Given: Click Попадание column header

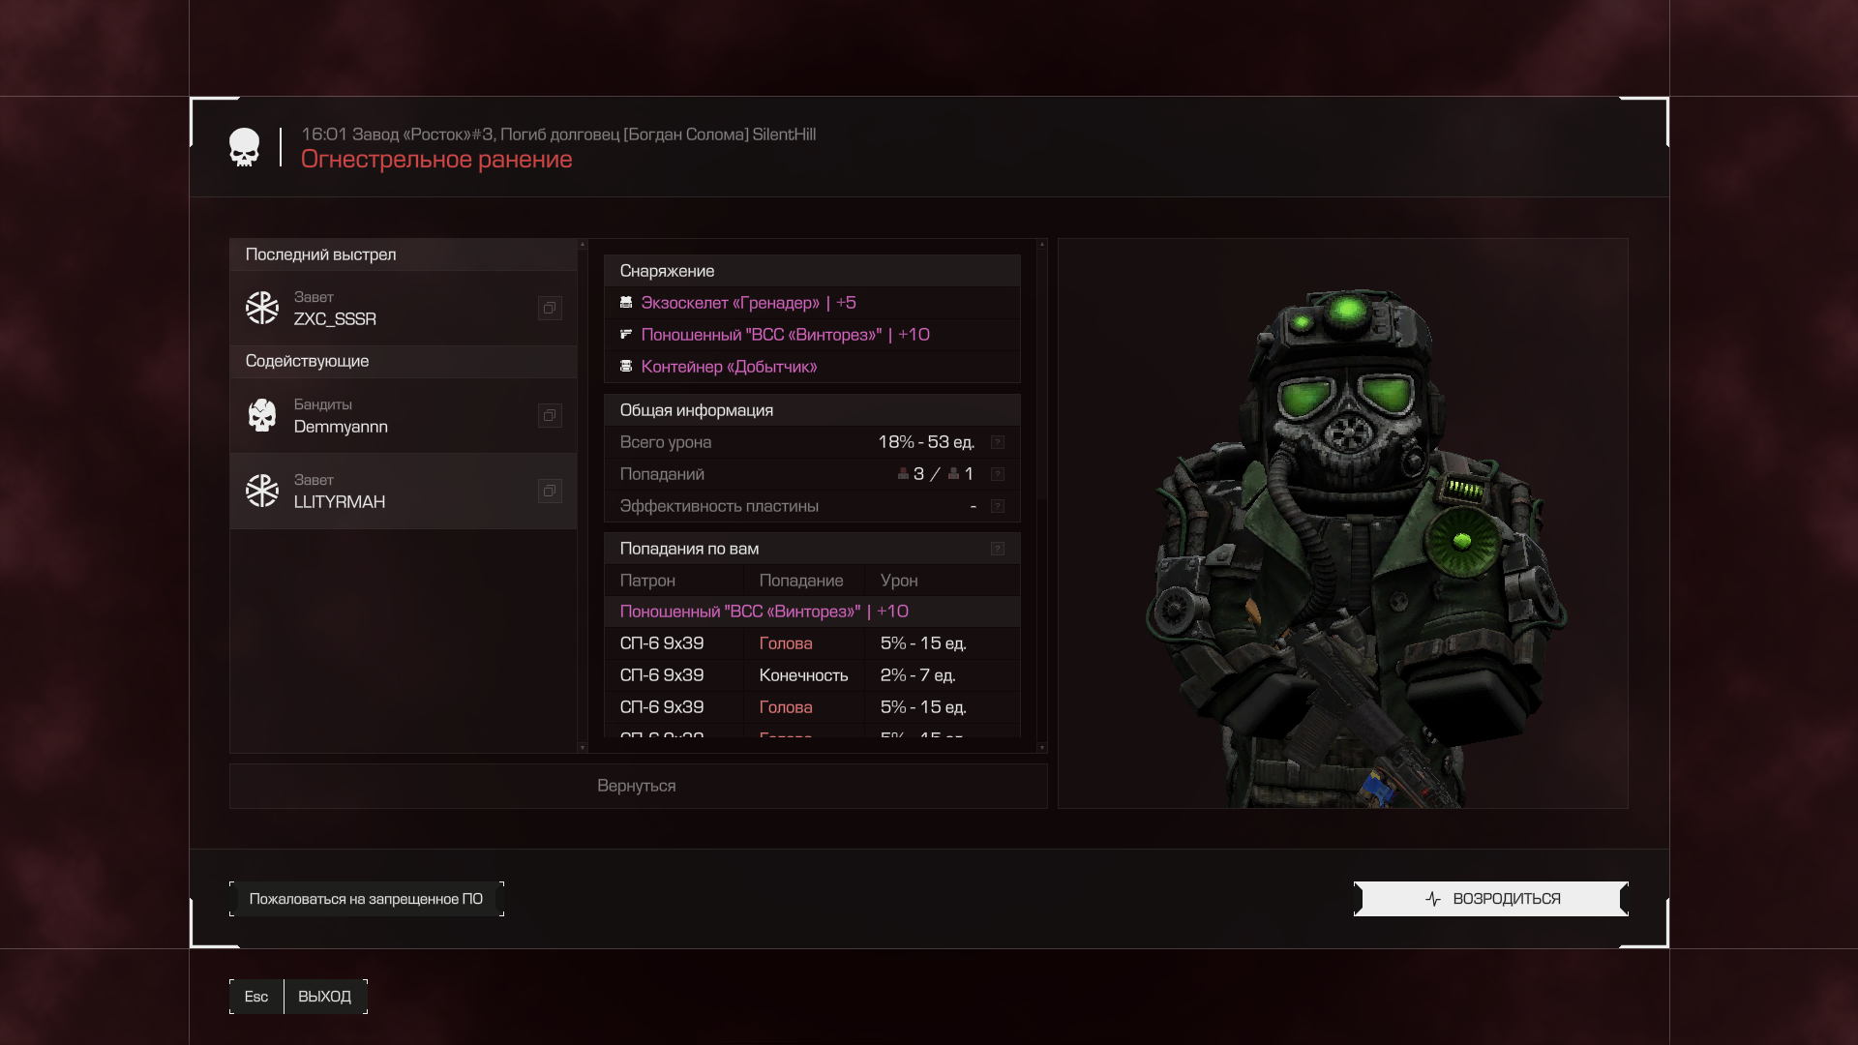Looking at the screenshot, I should (x=801, y=581).
